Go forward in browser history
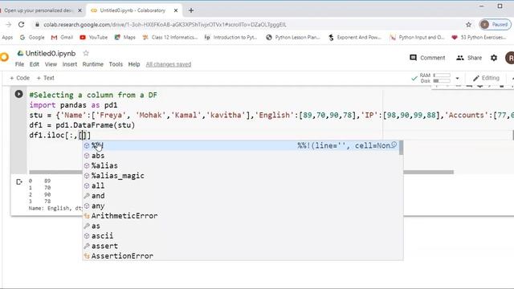The width and height of the screenshot is (514, 289). coord(9,25)
